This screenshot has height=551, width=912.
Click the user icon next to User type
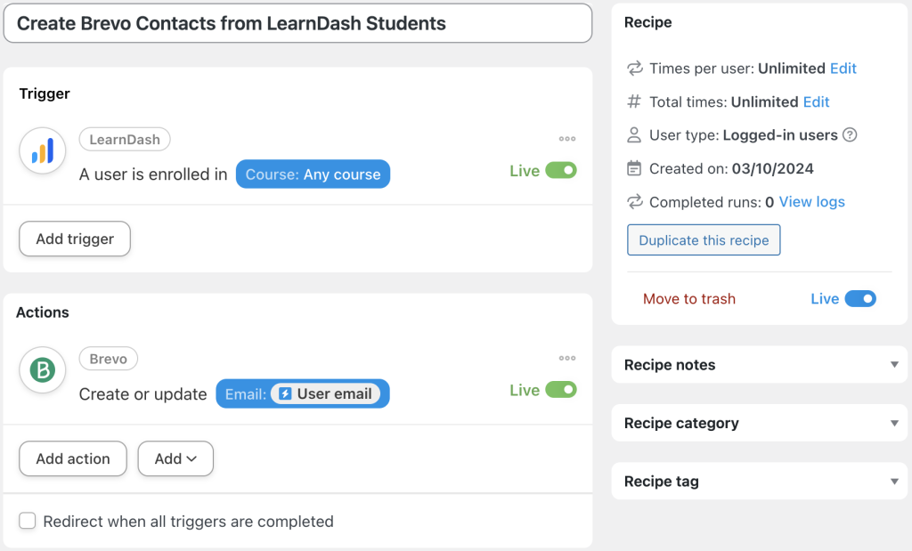click(634, 134)
